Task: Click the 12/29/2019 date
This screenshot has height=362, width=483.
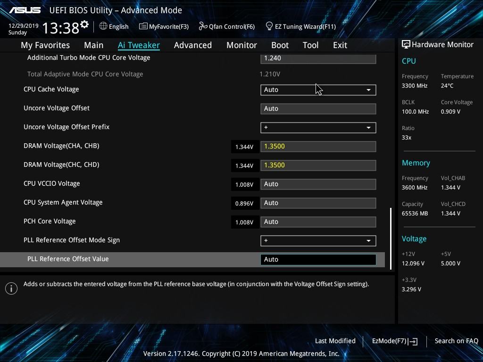Action: (x=24, y=26)
